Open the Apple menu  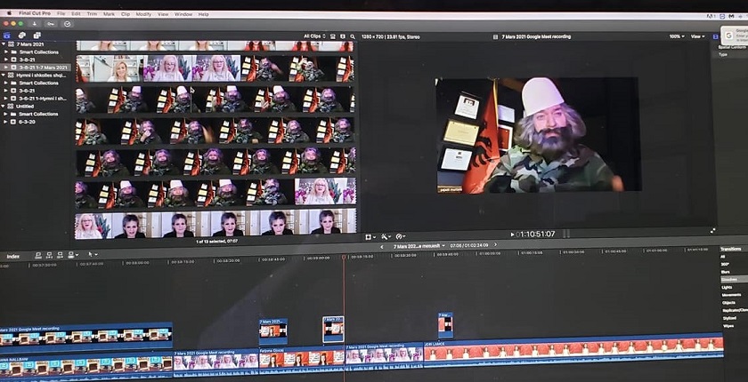pyautogui.click(x=9, y=13)
